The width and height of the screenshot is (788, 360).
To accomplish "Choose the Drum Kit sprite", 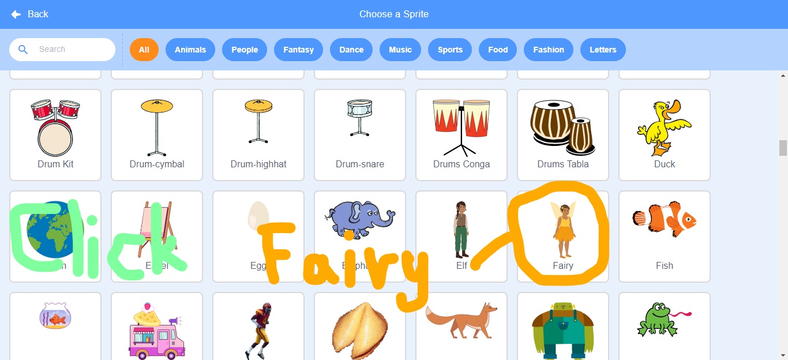I will point(55,135).
